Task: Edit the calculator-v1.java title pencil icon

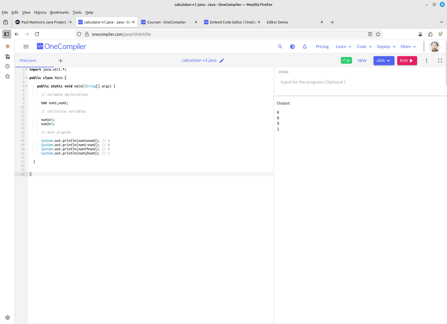Action: tap(222, 61)
